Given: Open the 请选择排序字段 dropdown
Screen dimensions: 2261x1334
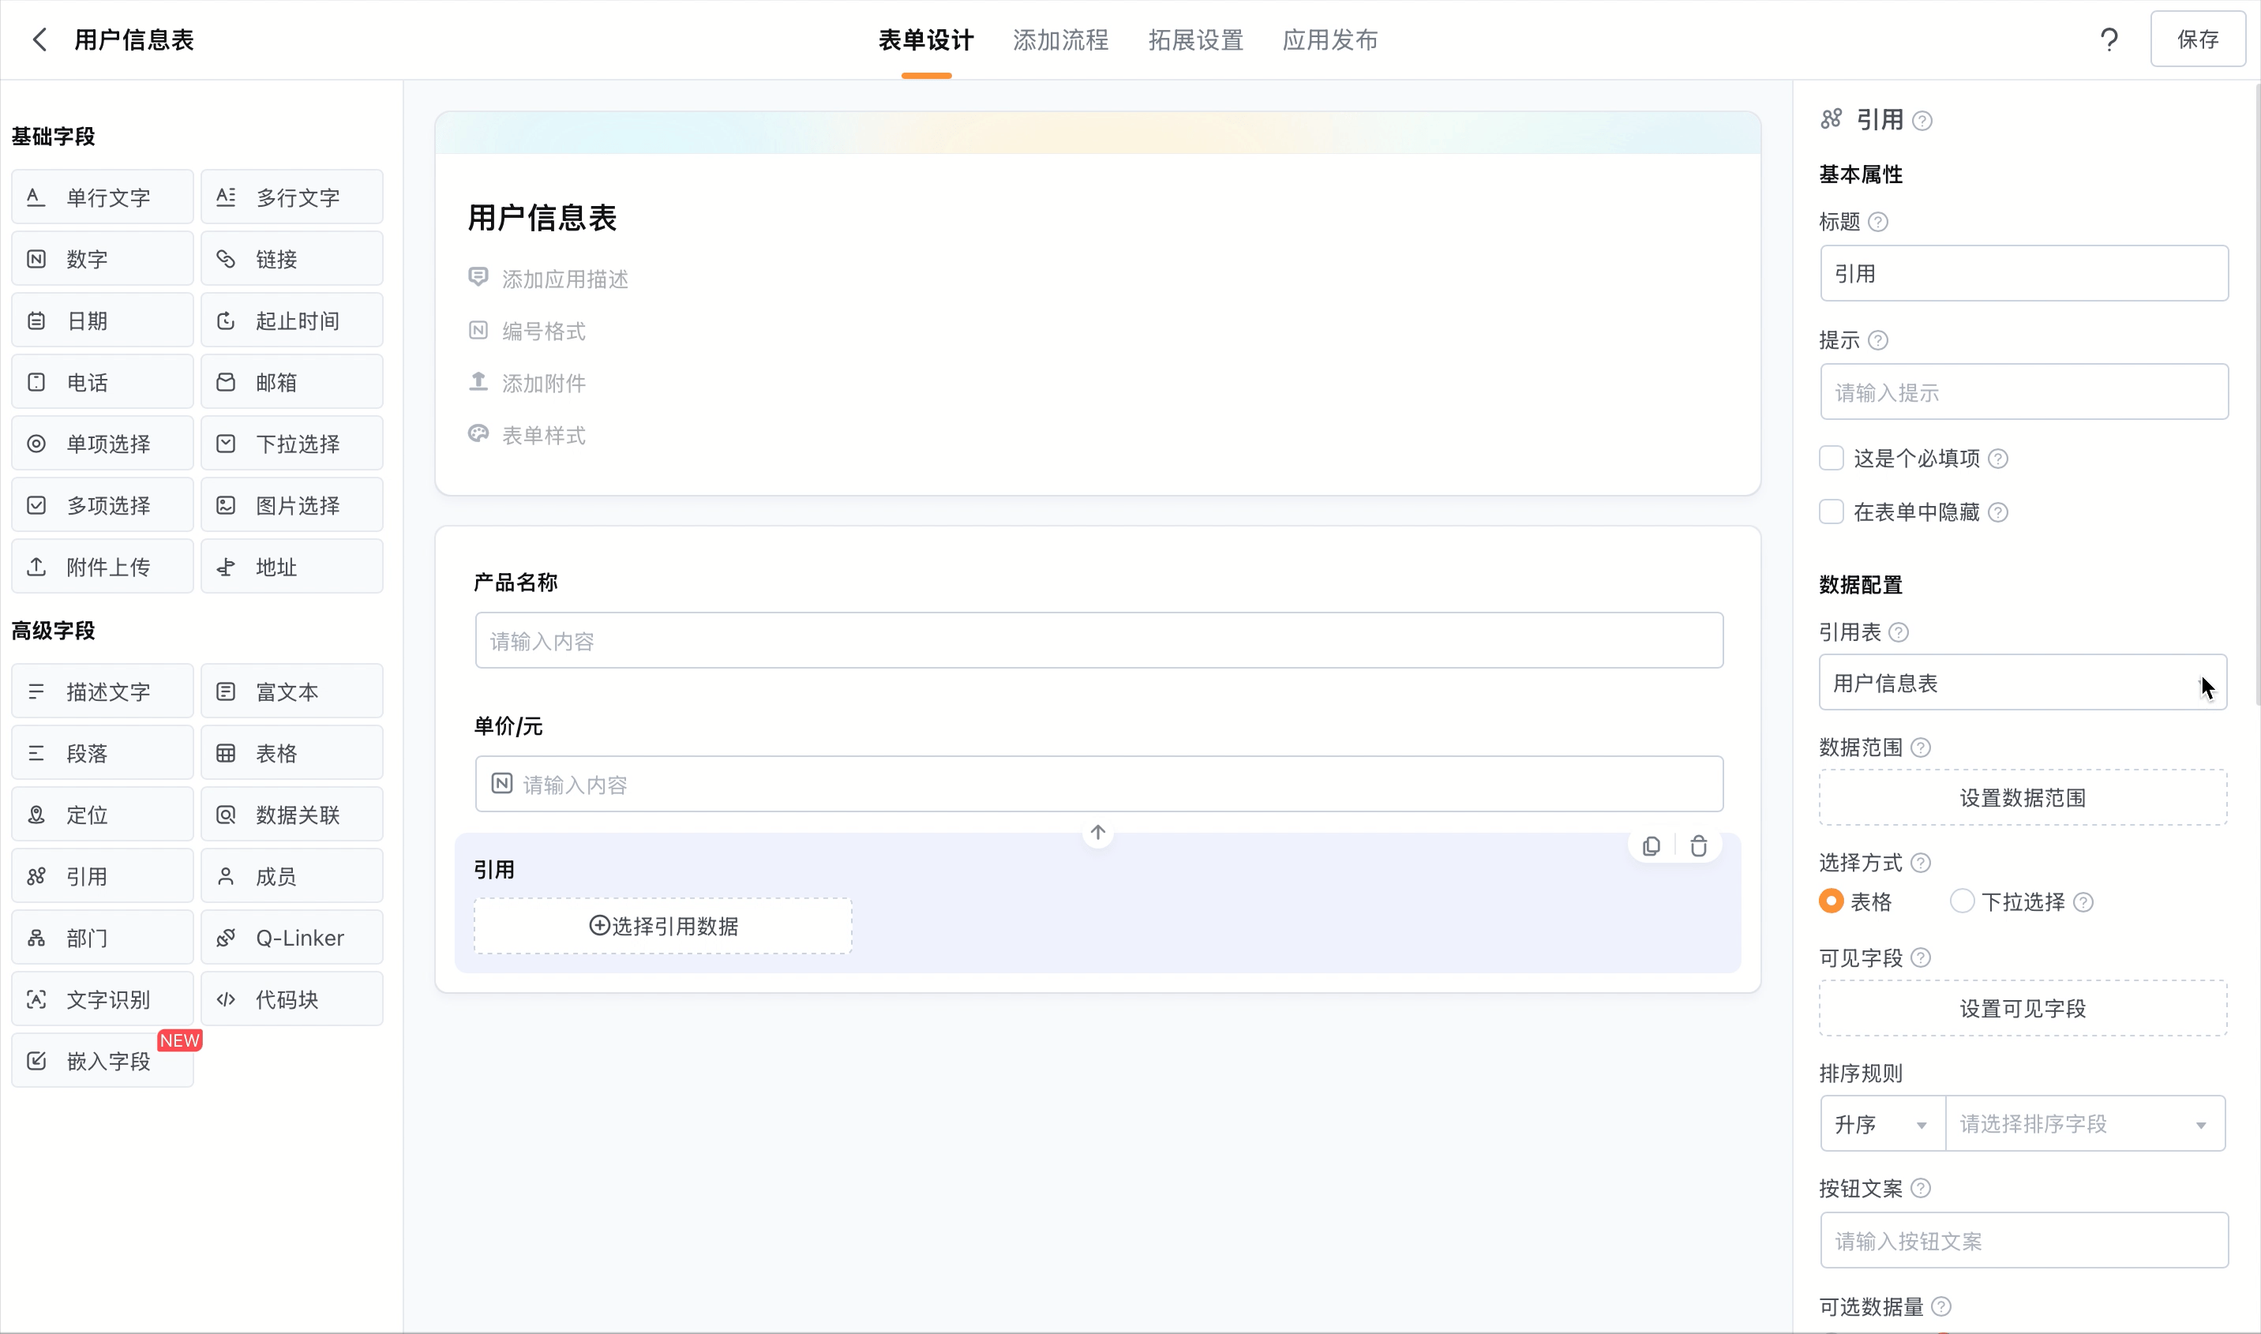Looking at the screenshot, I should [2085, 1124].
